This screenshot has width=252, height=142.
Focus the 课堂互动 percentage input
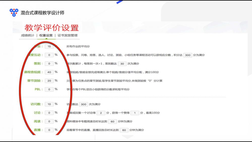(49, 55)
